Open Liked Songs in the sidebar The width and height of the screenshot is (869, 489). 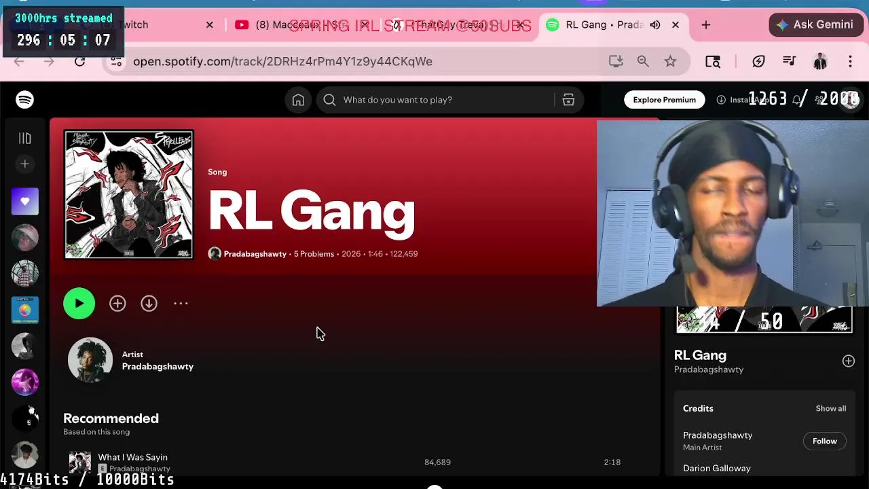pos(25,202)
